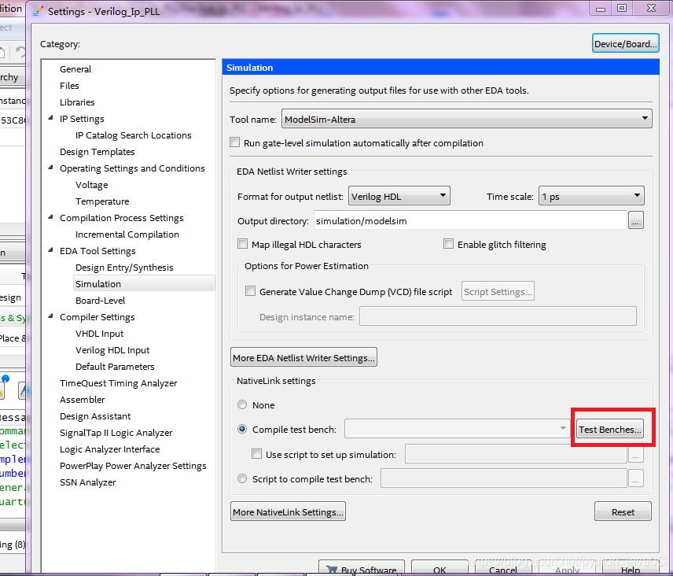Collapse Operating Settings and Conditions node
Viewport: 673px width, 576px height.
(x=50, y=168)
